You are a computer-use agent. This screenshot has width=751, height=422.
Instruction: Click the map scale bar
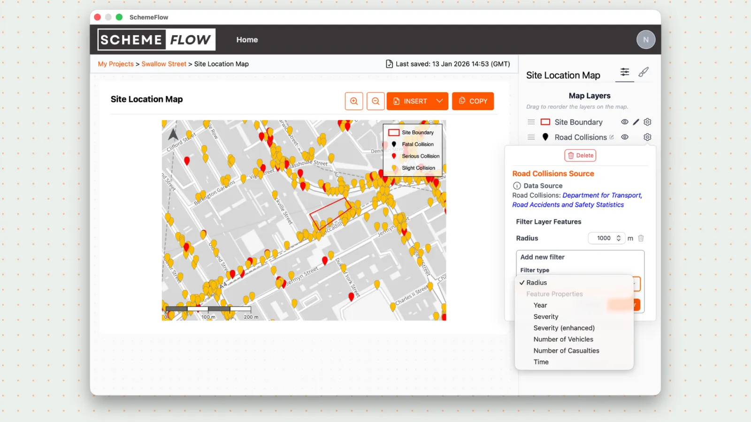[208, 309]
